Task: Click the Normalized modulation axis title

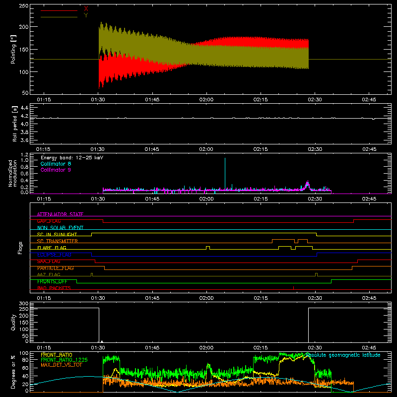Action: point(12,173)
